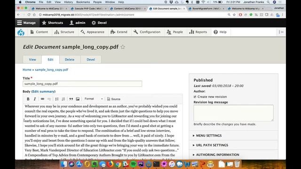Click the Drupal home logo icon
Viewport: 301px width, 169px height.
coord(21,32)
